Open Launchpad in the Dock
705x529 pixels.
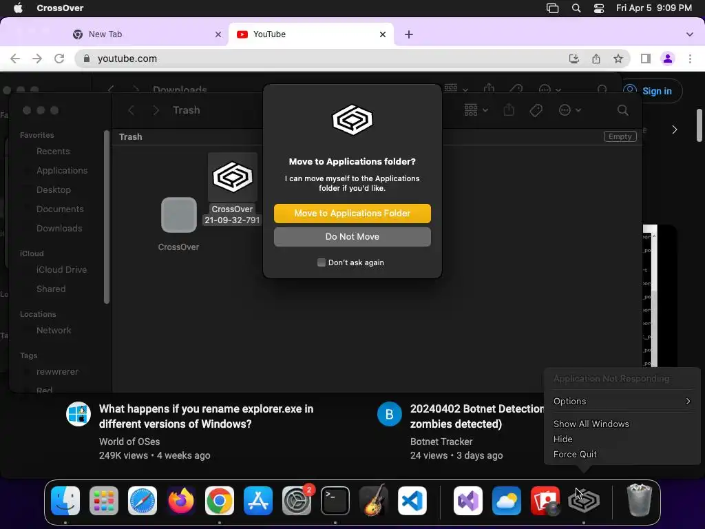[x=104, y=501]
